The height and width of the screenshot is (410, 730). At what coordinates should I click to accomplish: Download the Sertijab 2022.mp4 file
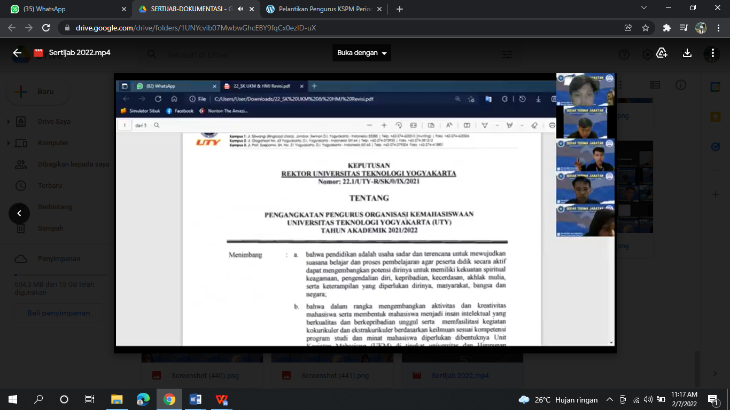coord(687,53)
